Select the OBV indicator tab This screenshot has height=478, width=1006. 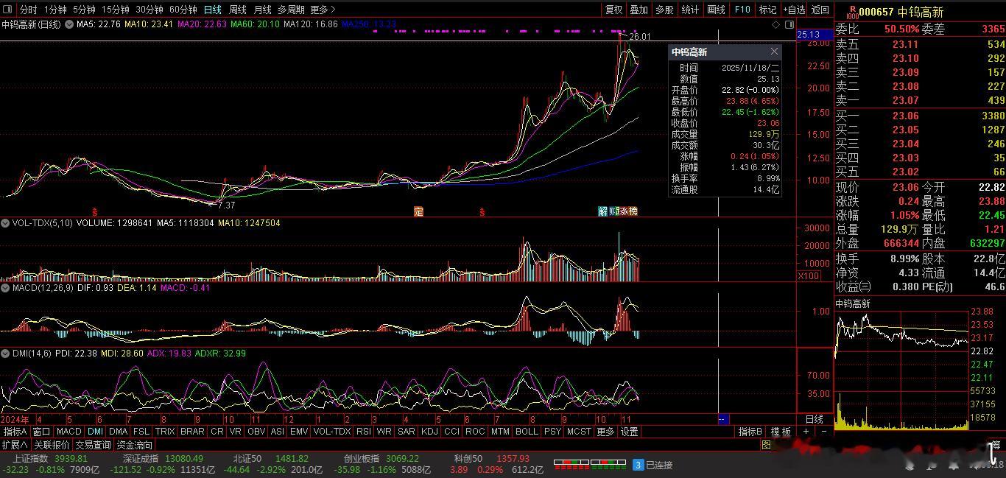pyautogui.click(x=256, y=432)
